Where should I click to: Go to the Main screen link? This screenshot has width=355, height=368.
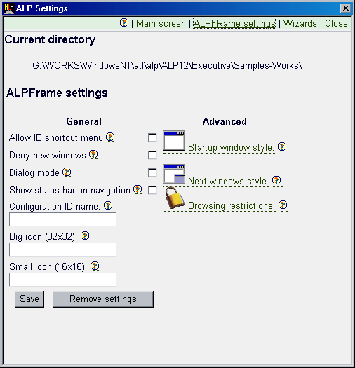click(161, 24)
